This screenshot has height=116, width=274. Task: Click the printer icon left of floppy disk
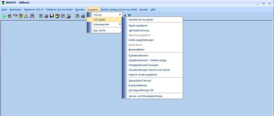pyautogui.click(x=46, y=16)
